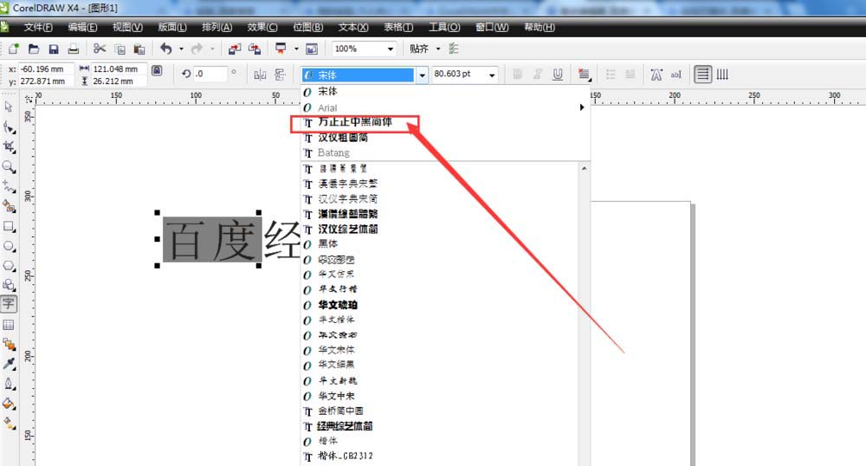Open the 工具(O) menu
The width and height of the screenshot is (866, 466).
[x=444, y=27]
